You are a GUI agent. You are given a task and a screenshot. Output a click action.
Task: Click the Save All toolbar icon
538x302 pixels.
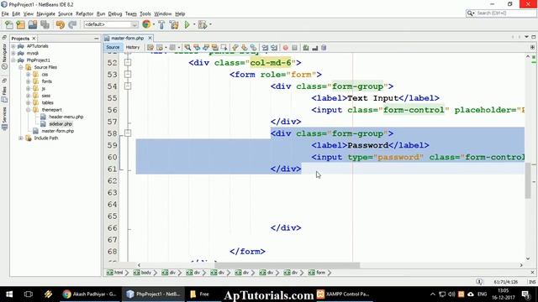point(45,24)
